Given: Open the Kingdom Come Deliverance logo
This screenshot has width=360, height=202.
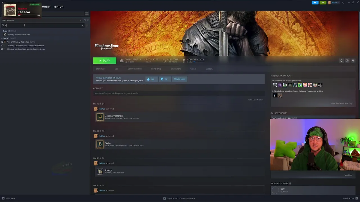Looking at the screenshot, I should [x=107, y=47].
